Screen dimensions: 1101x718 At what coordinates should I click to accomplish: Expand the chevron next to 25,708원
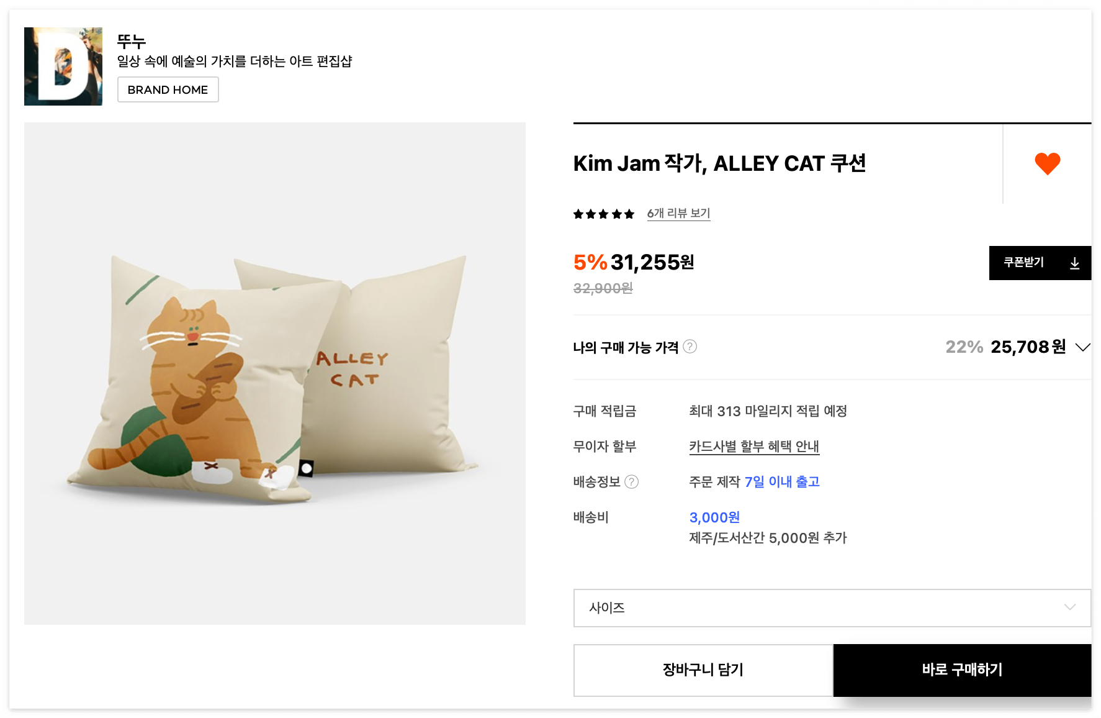[x=1082, y=347]
